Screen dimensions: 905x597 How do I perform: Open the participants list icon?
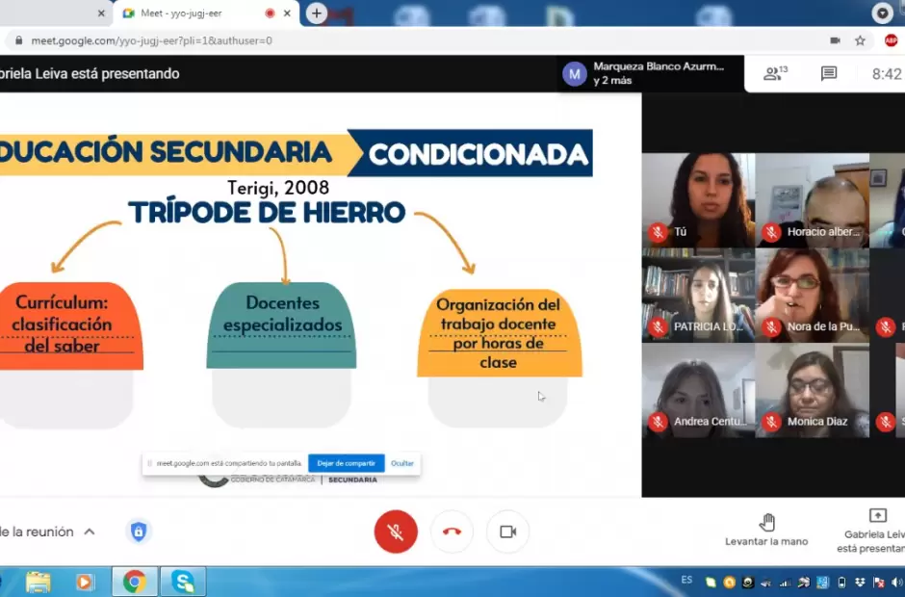(x=774, y=74)
